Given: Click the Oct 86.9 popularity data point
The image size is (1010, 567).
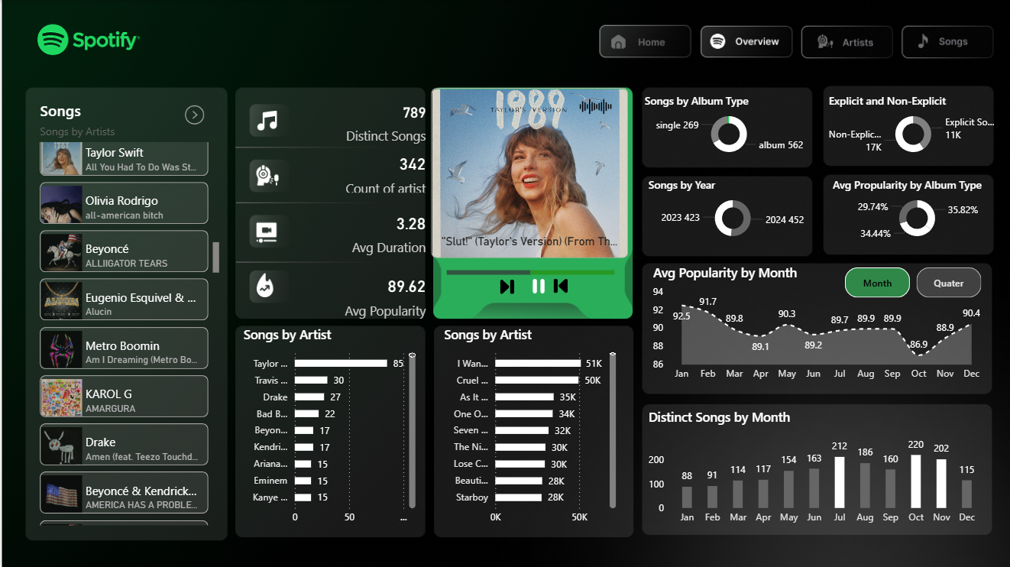Looking at the screenshot, I should point(920,355).
